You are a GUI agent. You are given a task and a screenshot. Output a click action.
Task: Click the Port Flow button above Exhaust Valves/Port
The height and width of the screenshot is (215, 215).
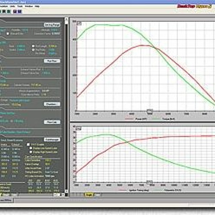tap(52, 61)
